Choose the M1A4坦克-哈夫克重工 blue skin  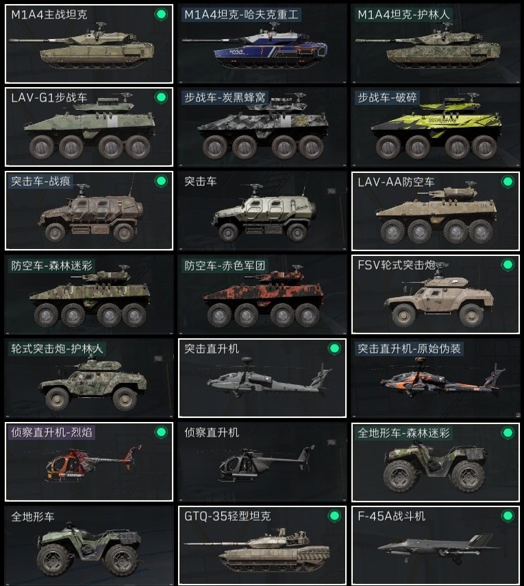tap(262, 44)
